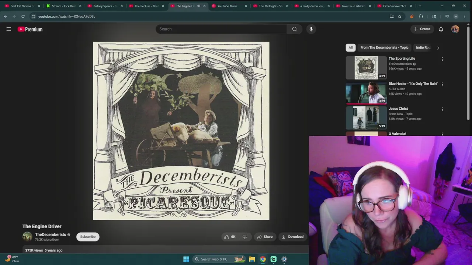Go to YouTube Premium home logo
The height and width of the screenshot is (265, 472).
coord(30,29)
